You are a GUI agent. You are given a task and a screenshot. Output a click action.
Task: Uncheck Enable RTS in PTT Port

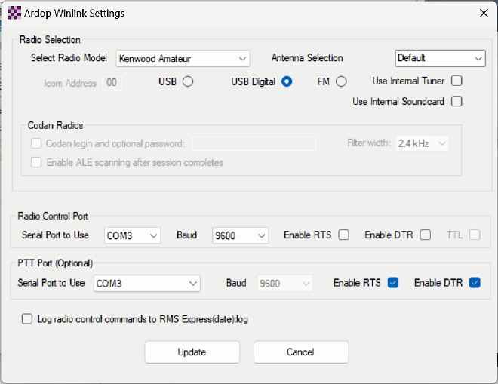[393, 283]
